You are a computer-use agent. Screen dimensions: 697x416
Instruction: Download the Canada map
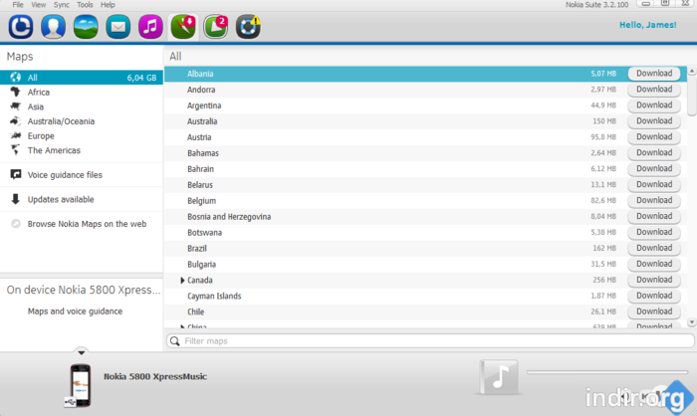click(x=654, y=280)
